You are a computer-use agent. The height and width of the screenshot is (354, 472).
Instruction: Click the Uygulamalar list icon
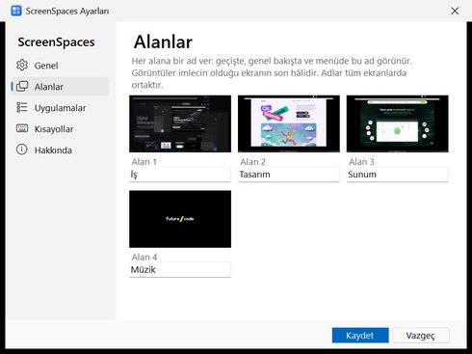22,107
